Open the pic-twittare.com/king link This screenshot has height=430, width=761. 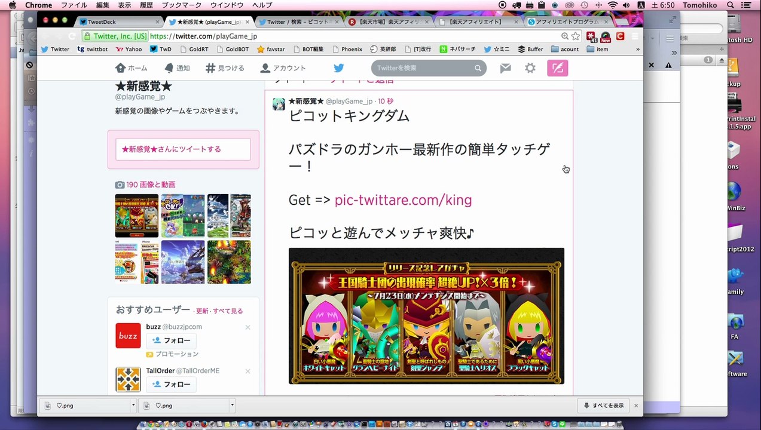tap(403, 200)
